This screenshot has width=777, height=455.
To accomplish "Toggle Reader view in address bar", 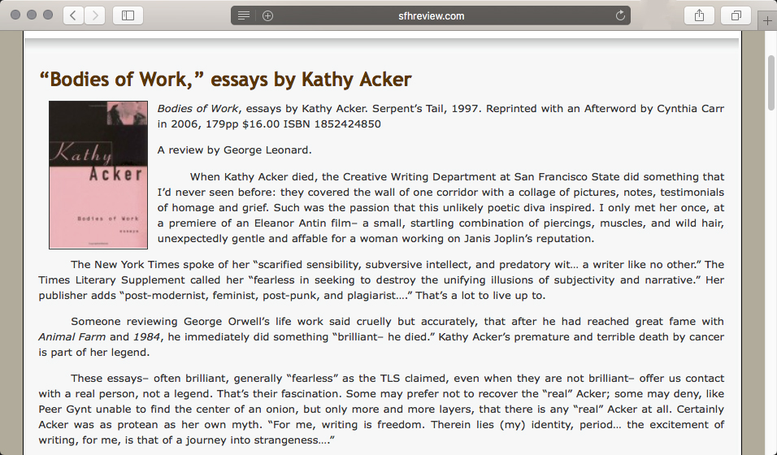I will click(243, 15).
